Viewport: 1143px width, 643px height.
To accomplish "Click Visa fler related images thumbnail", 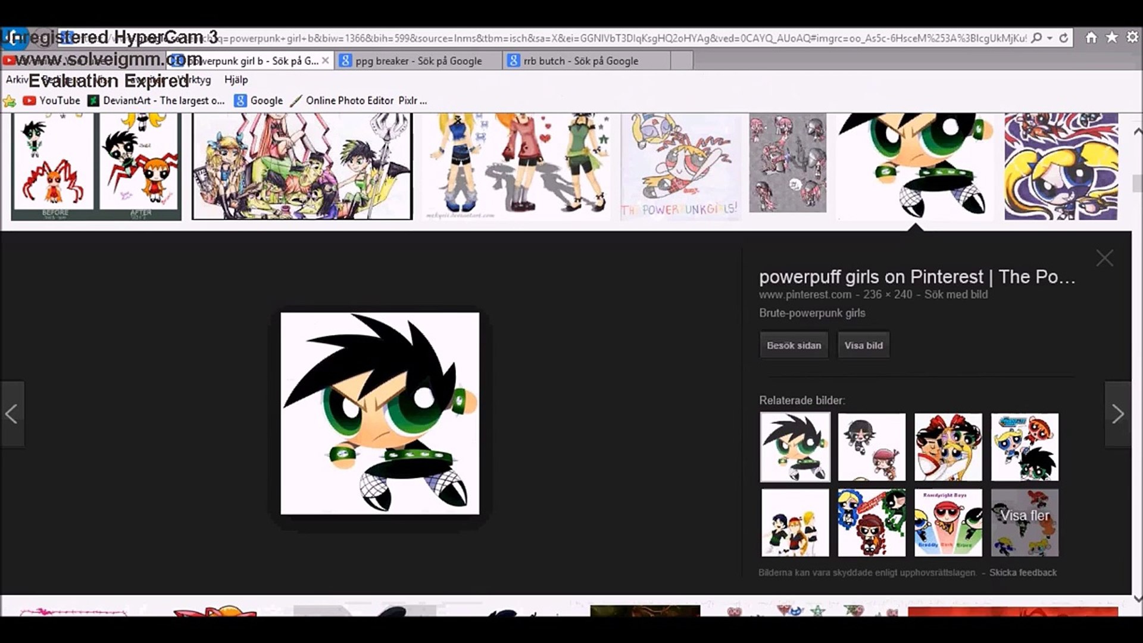I will tap(1025, 523).
